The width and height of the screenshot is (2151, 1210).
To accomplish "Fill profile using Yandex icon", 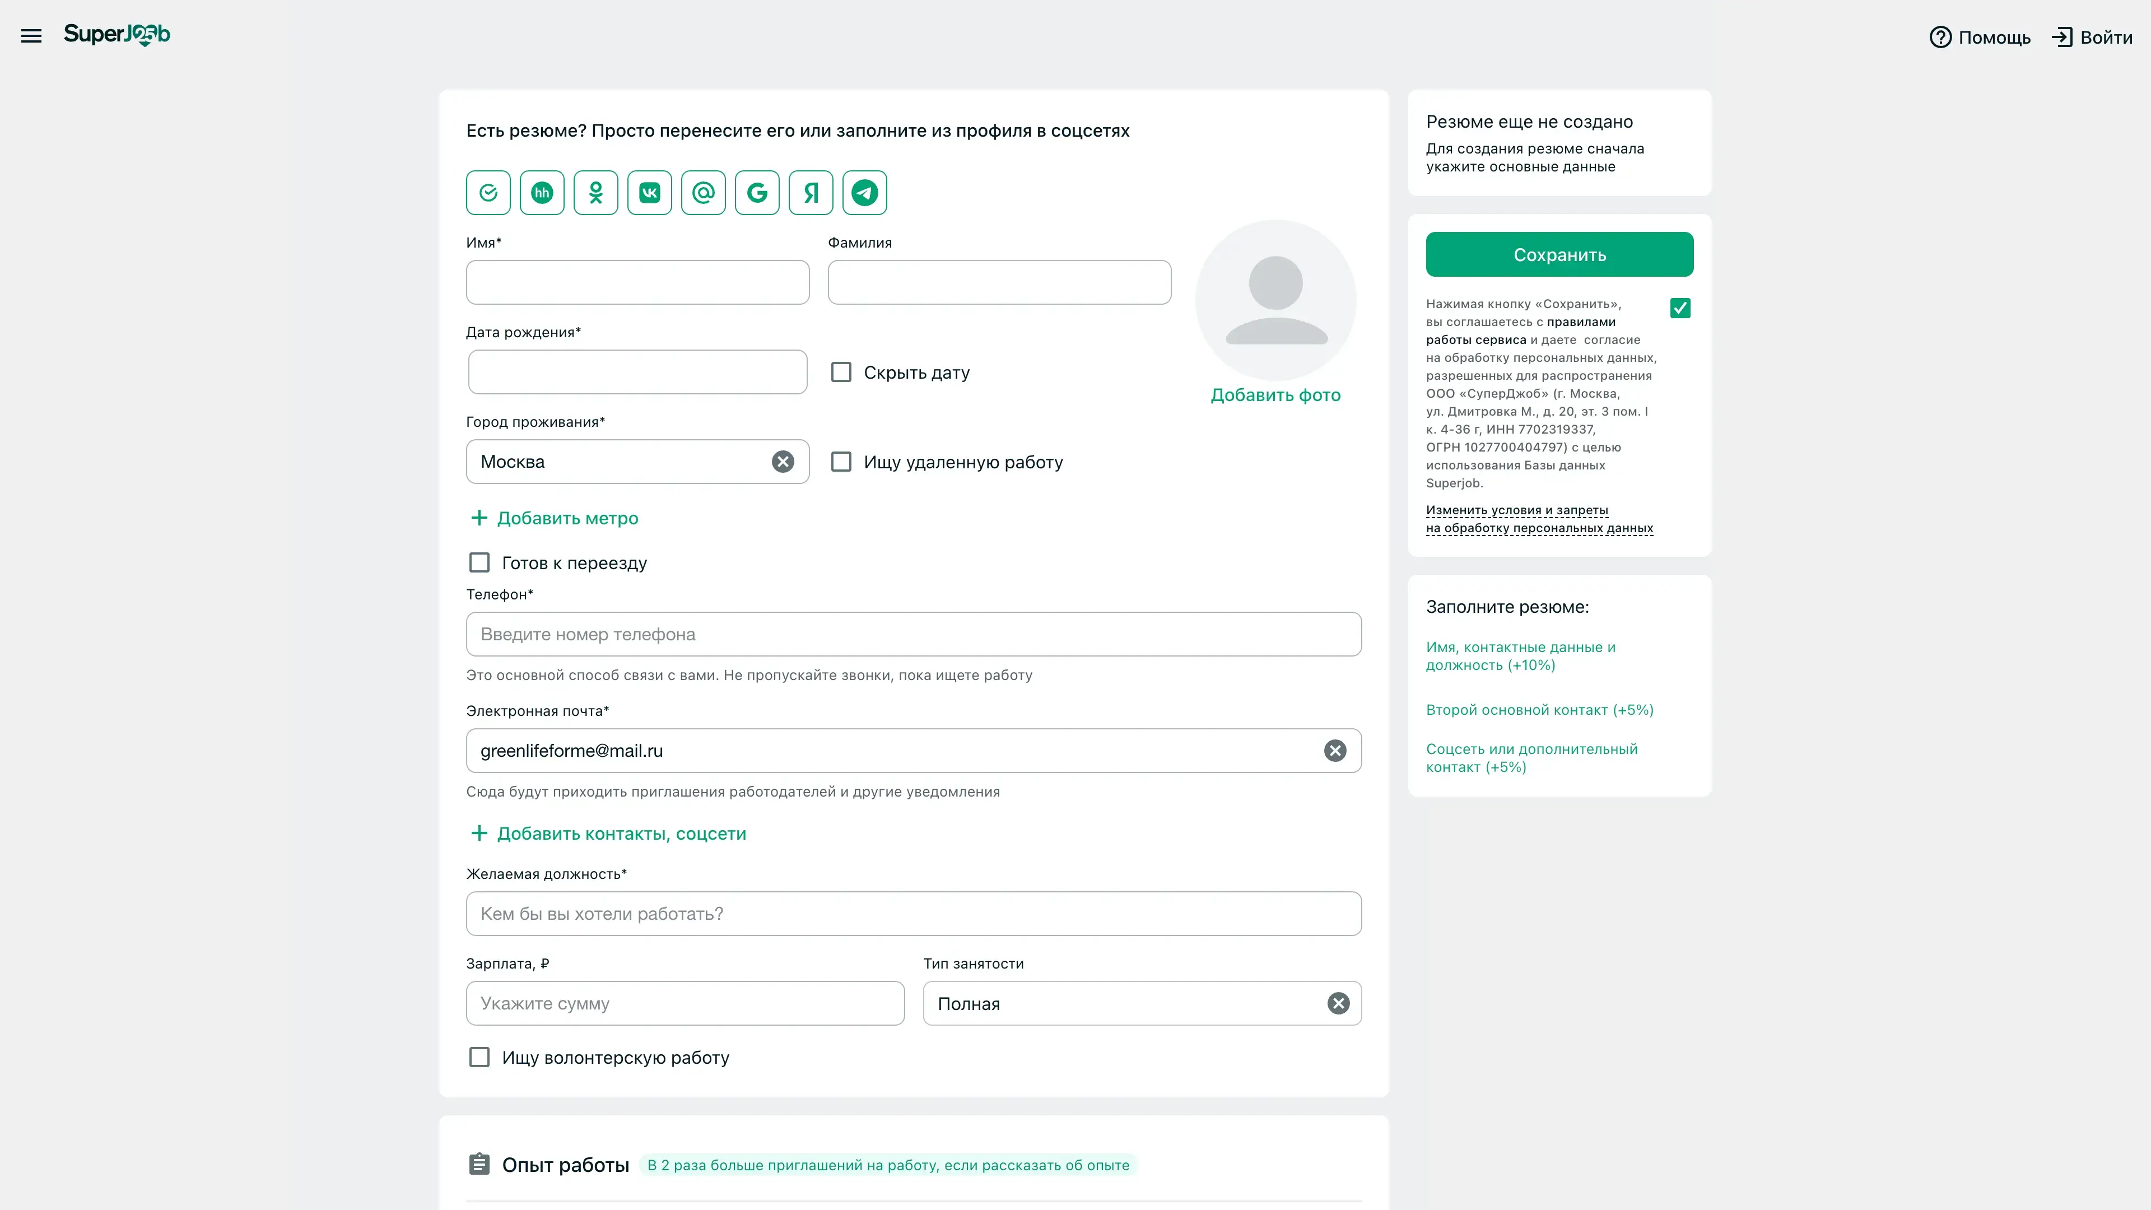I will 811,193.
